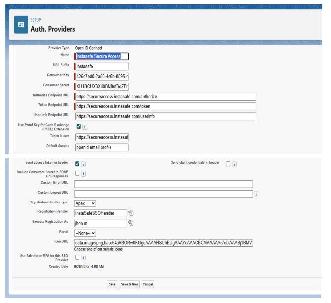331x303 pixels.
Task: Open the Choose one of our sample icons link
Action: 99,249
